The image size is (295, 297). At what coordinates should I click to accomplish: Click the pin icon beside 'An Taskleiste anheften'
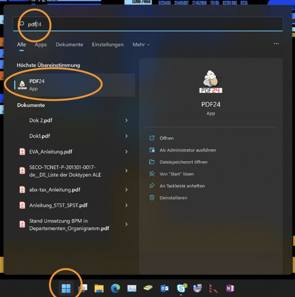pos(152,186)
